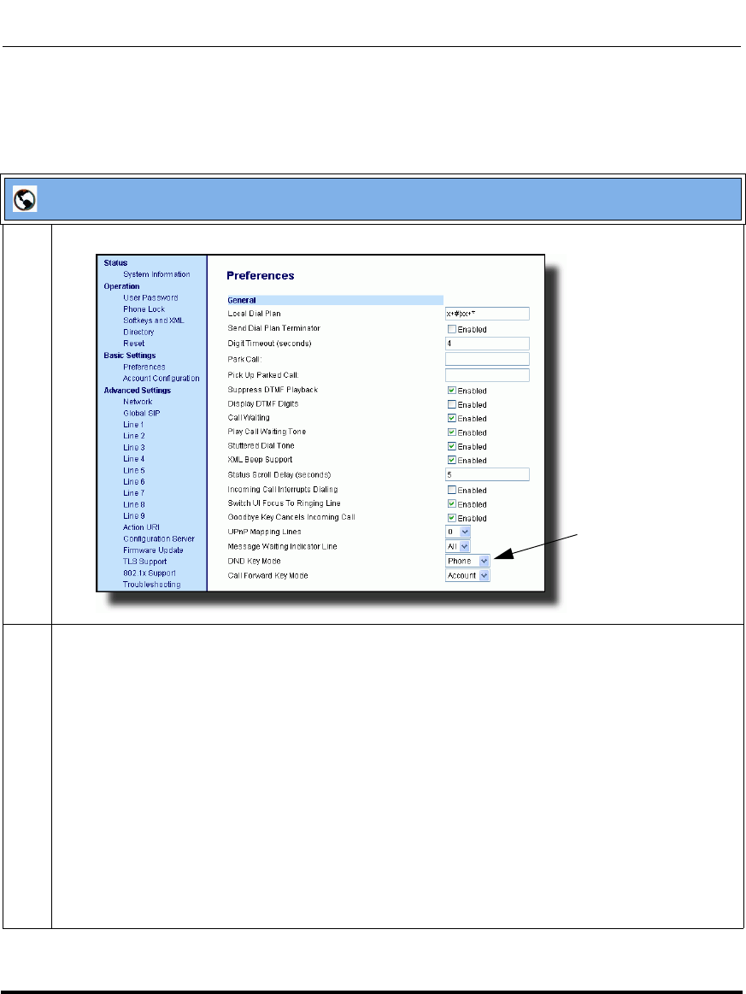Open System Information in the sidebar
Screen dimensions: 746x994
click(156, 274)
